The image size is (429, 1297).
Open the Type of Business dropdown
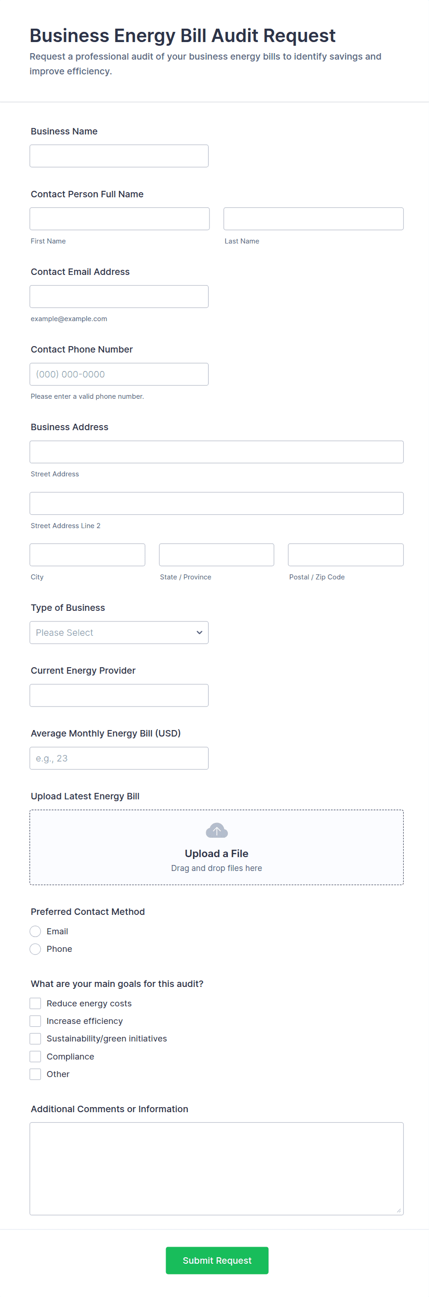point(119,633)
